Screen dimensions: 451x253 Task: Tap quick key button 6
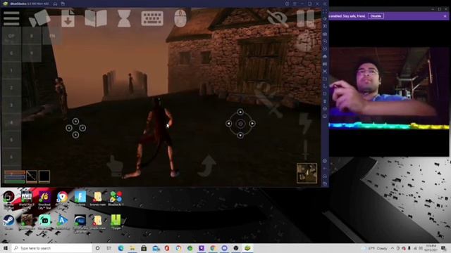click(x=11, y=157)
